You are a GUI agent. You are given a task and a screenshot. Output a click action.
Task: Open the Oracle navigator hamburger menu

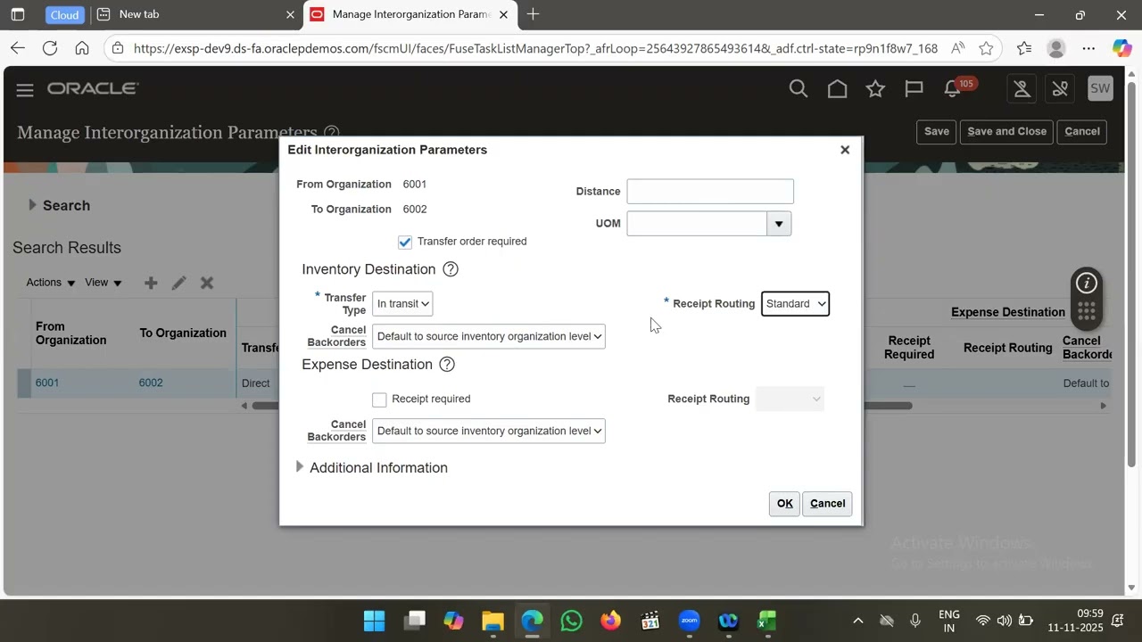point(25,90)
